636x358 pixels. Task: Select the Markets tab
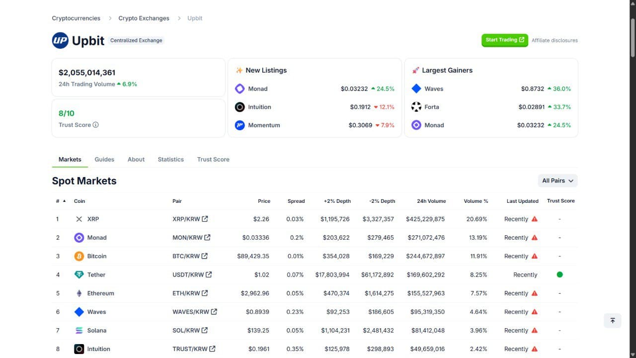coord(70,159)
